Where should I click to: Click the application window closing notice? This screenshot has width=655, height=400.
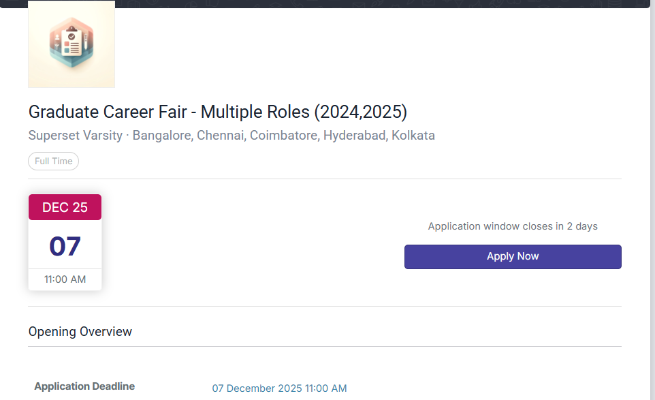tap(512, 226)
